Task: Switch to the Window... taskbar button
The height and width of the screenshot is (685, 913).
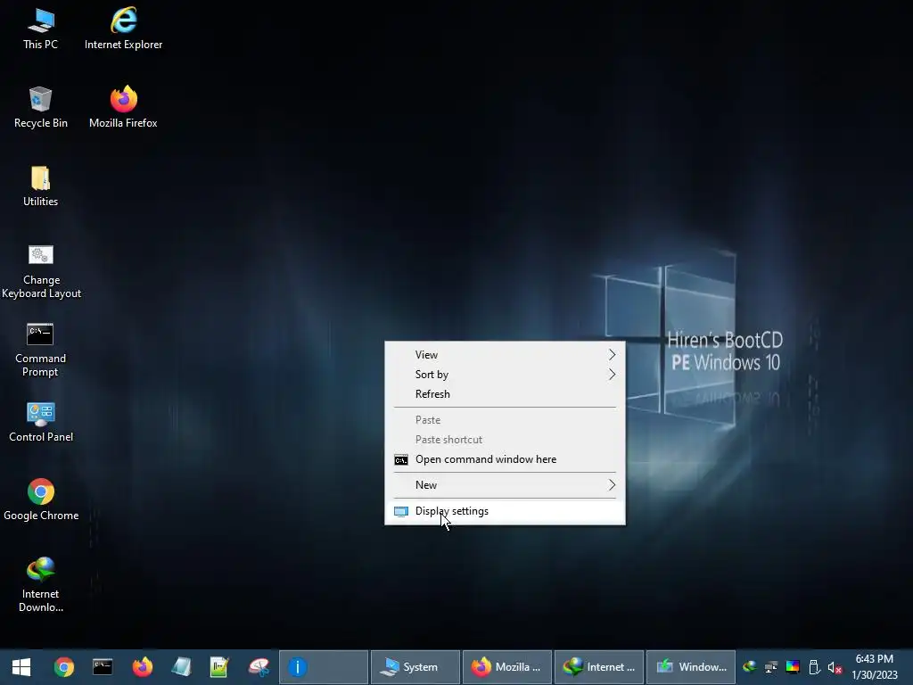Action: (x=691, y=667)
